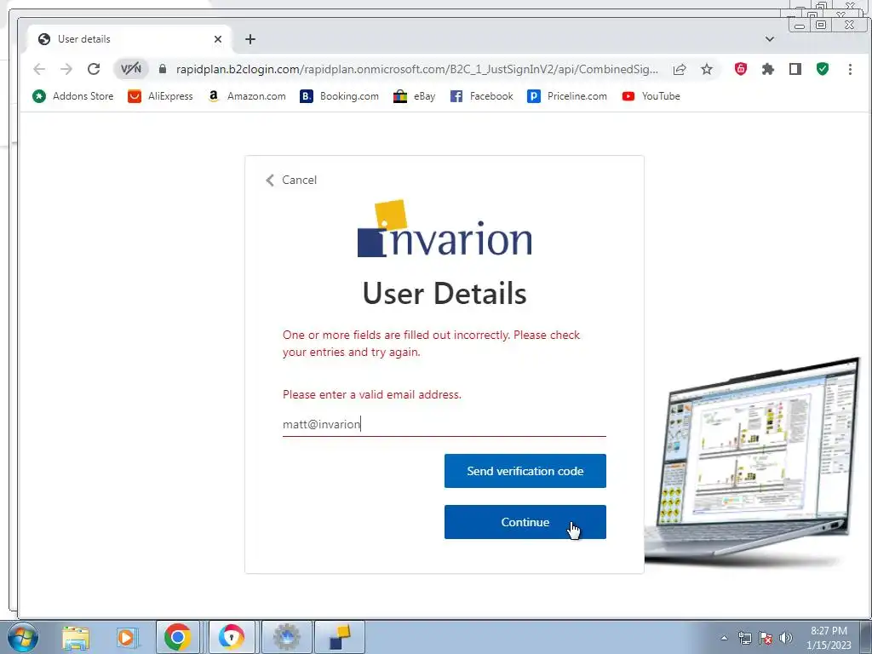This screenshot has height=654, width=872.
Task: Open File Explorer from the taskbar
Action: [76, 637]
